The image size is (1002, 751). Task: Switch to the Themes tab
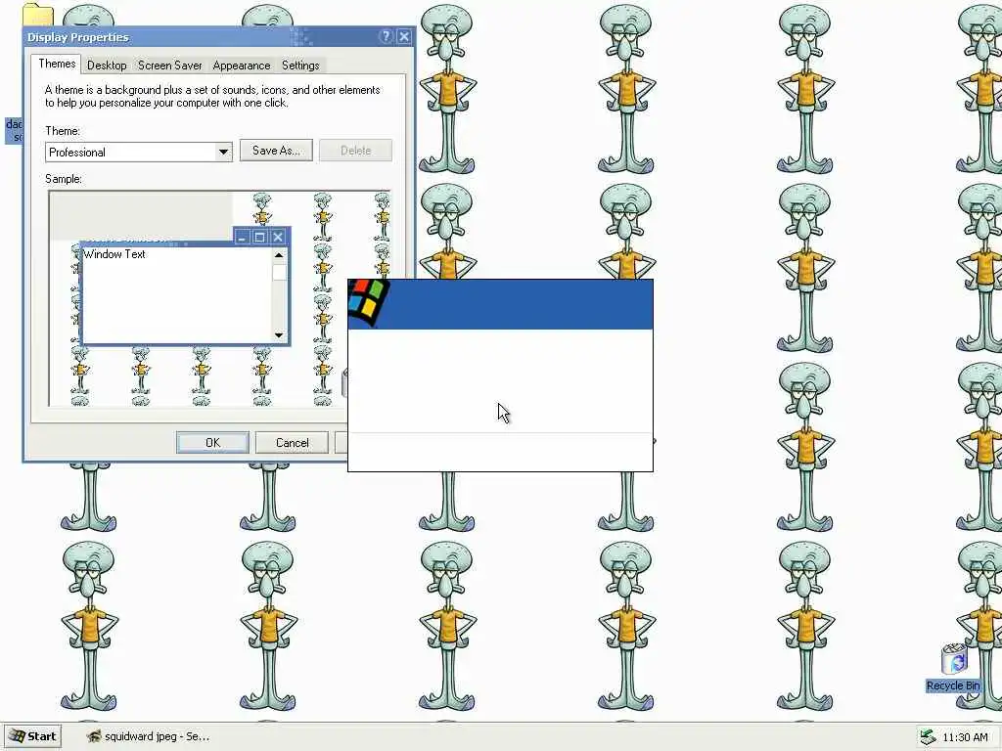tap(56, 64)
